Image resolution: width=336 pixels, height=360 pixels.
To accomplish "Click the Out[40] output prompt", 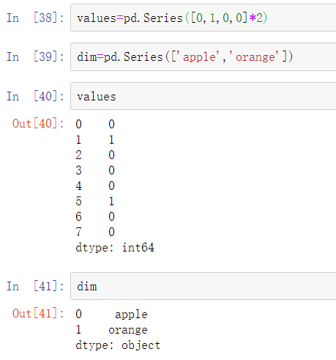I will click(38, 123).
